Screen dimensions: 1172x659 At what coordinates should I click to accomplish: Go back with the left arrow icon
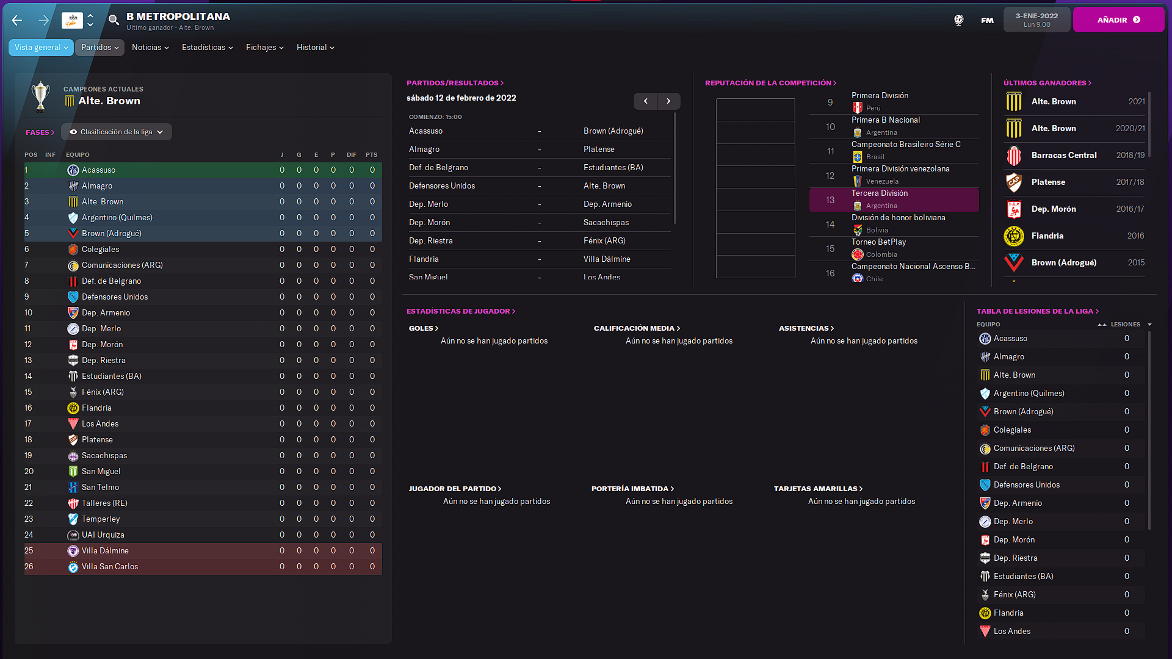(17, 20)
